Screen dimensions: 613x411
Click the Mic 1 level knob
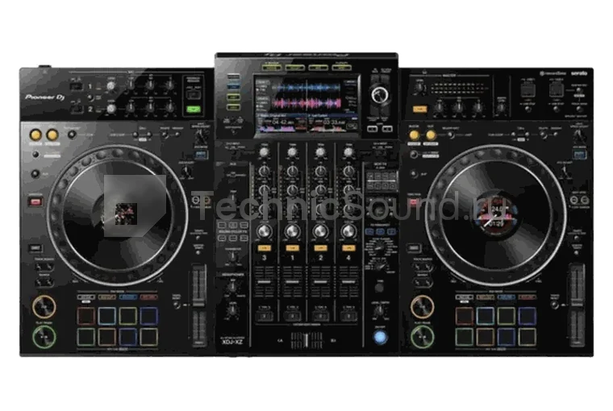pos(111,86)
